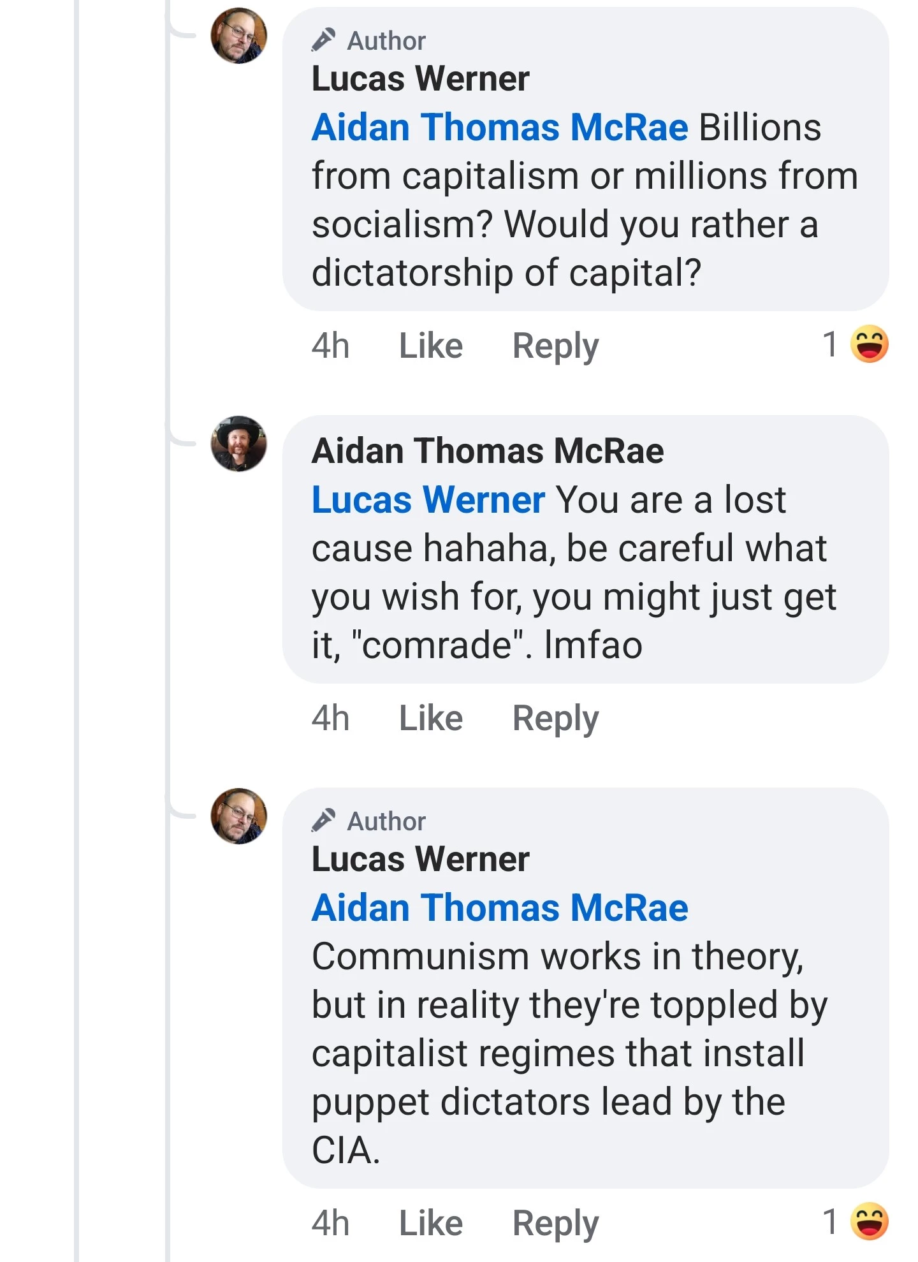918x1262 pixels.
Task: Click the haha reaction on the last comment
Action: tap(869, 1221)
